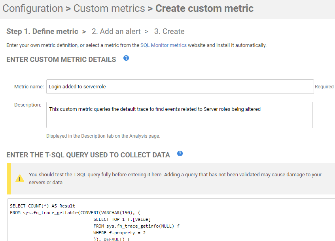Click the Metric name input field
The image size is (335, 241).
click(x=180, y=86)
